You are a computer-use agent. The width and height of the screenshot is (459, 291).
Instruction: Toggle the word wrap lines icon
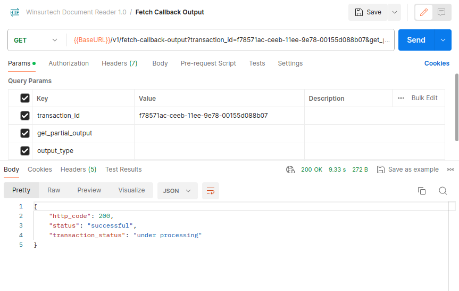[211, 191]
